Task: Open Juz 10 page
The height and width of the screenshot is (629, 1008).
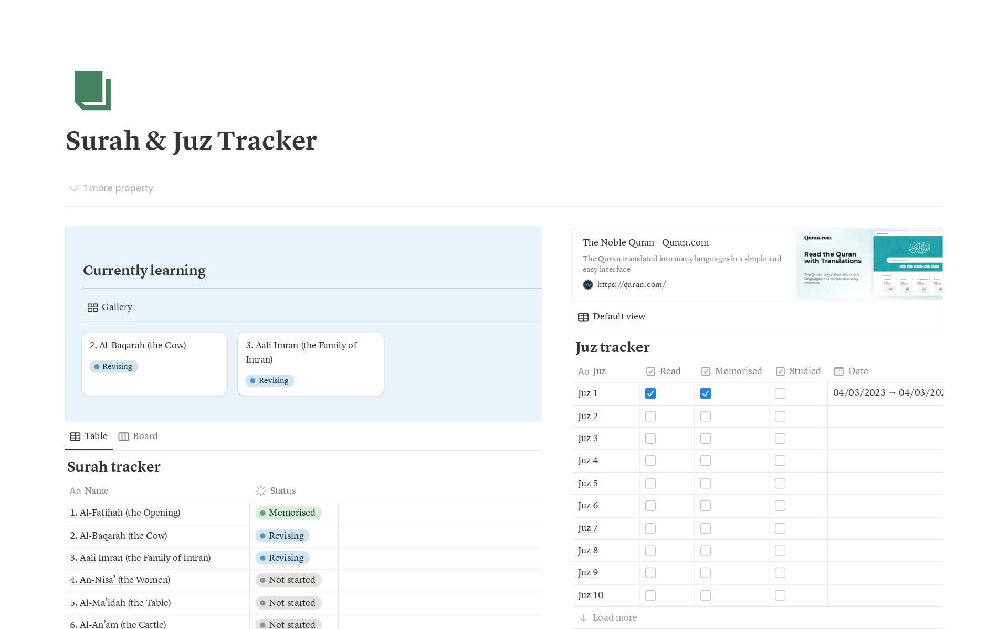Action: (x=591, y=595)
